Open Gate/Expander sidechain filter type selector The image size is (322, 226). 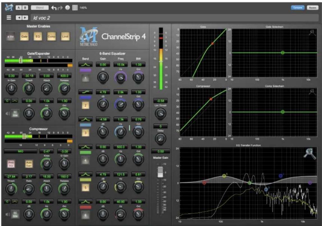pyautogui.click(x=15, y=101)
